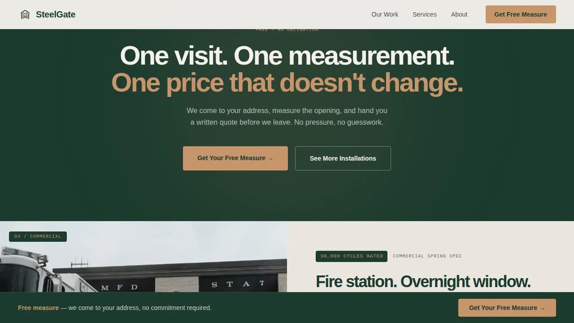Open the Our Work navigation link
Image resolution: width=574 pixels, height=323 pixels.
[x=385, y=14]
